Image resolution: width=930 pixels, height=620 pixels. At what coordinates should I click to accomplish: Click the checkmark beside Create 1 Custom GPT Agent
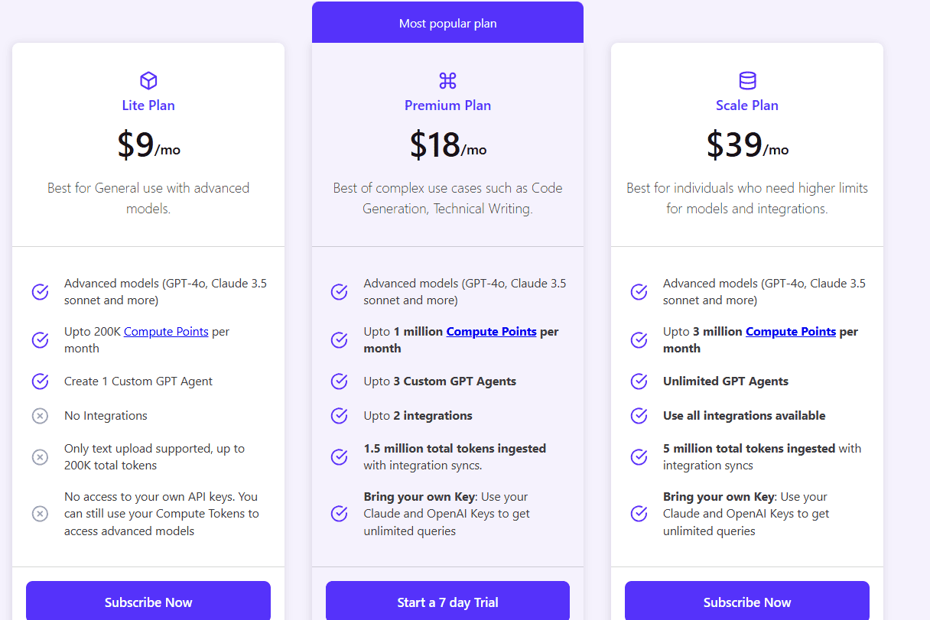point(40,381)
